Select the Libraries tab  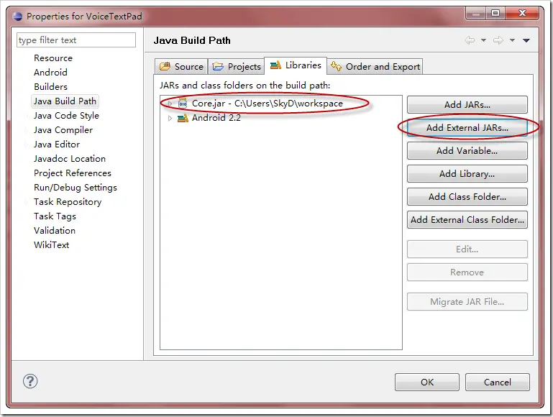[x=296, y=65]
